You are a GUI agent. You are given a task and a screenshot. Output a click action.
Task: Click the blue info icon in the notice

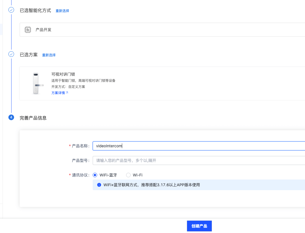point(99,185)
